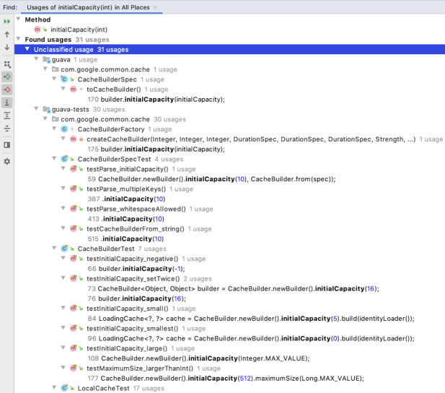Collapse the testInitialCapacity_setTwice() node
Screen dimensions: 445x393
point(63,278)
